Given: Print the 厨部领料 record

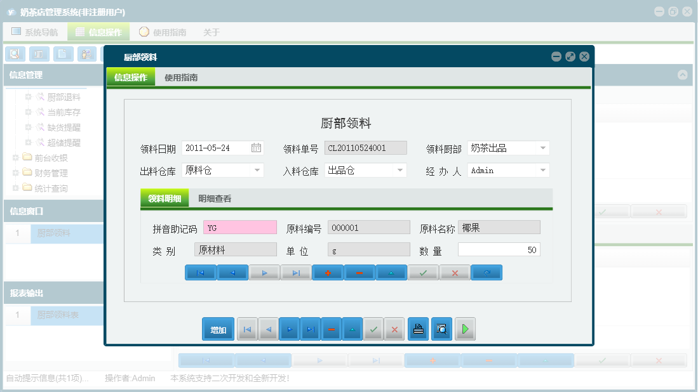Looking at the screenshot, I should [x=418, y=329].
